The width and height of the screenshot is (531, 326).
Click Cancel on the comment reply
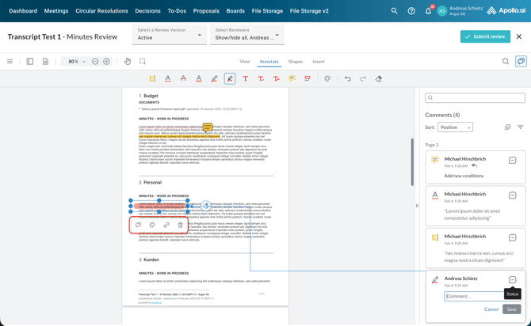click(491, 309)
